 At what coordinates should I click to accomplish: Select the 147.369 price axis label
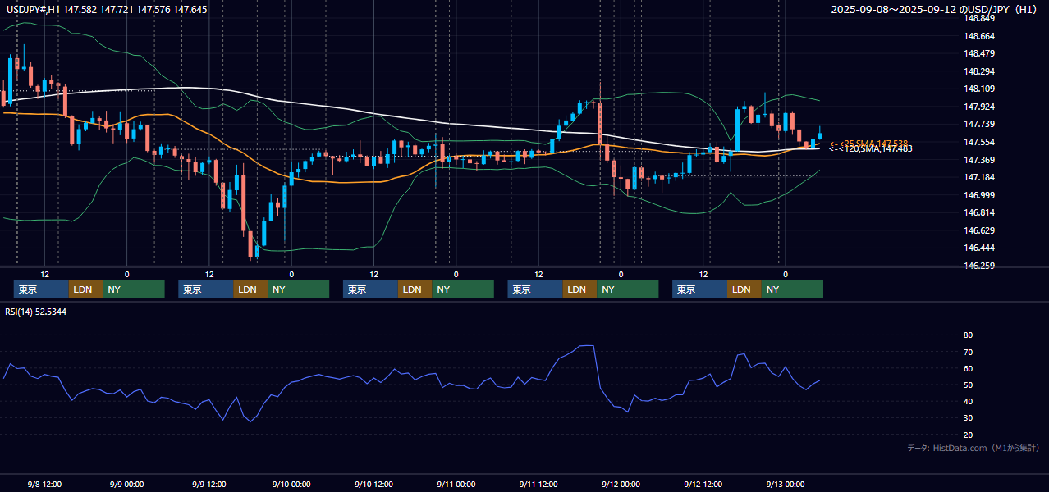pos(979,160)
